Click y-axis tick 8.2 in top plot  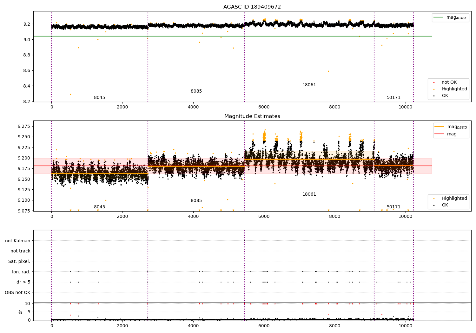[x=27, y=101]
